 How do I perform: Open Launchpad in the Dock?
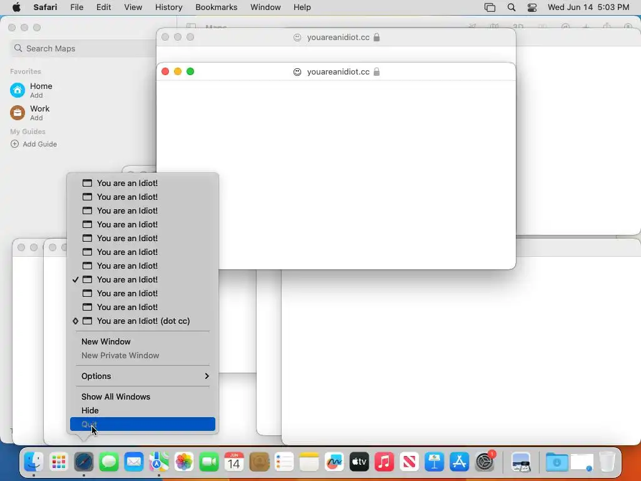click(59, 462)
